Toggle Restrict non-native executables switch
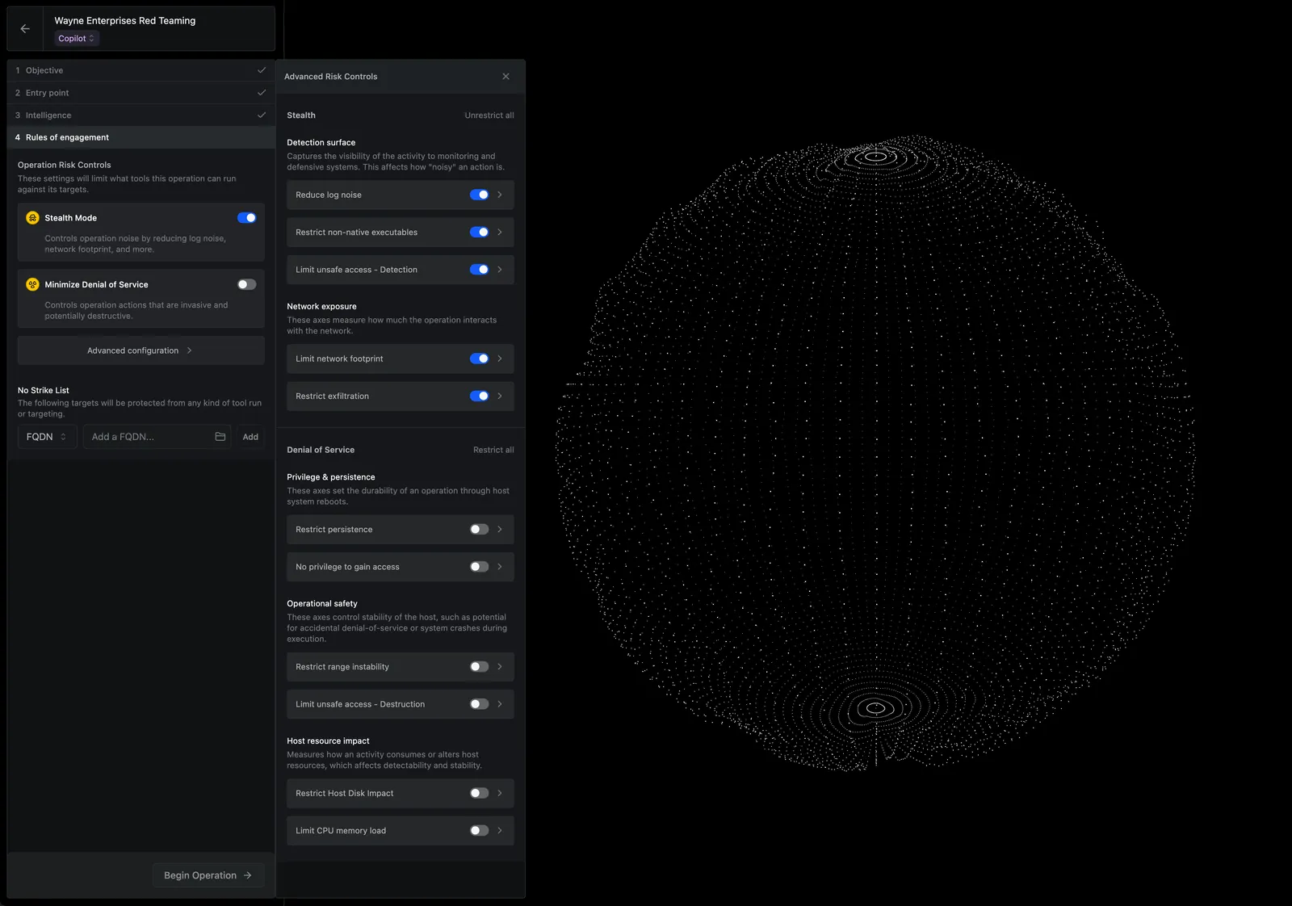The height and width of the screenshot is (906, 1292). (x=480, y=233)
